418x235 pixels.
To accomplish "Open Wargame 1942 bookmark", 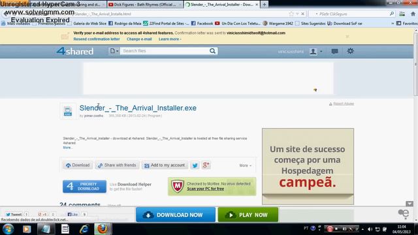I will click(x=278, y=23).
